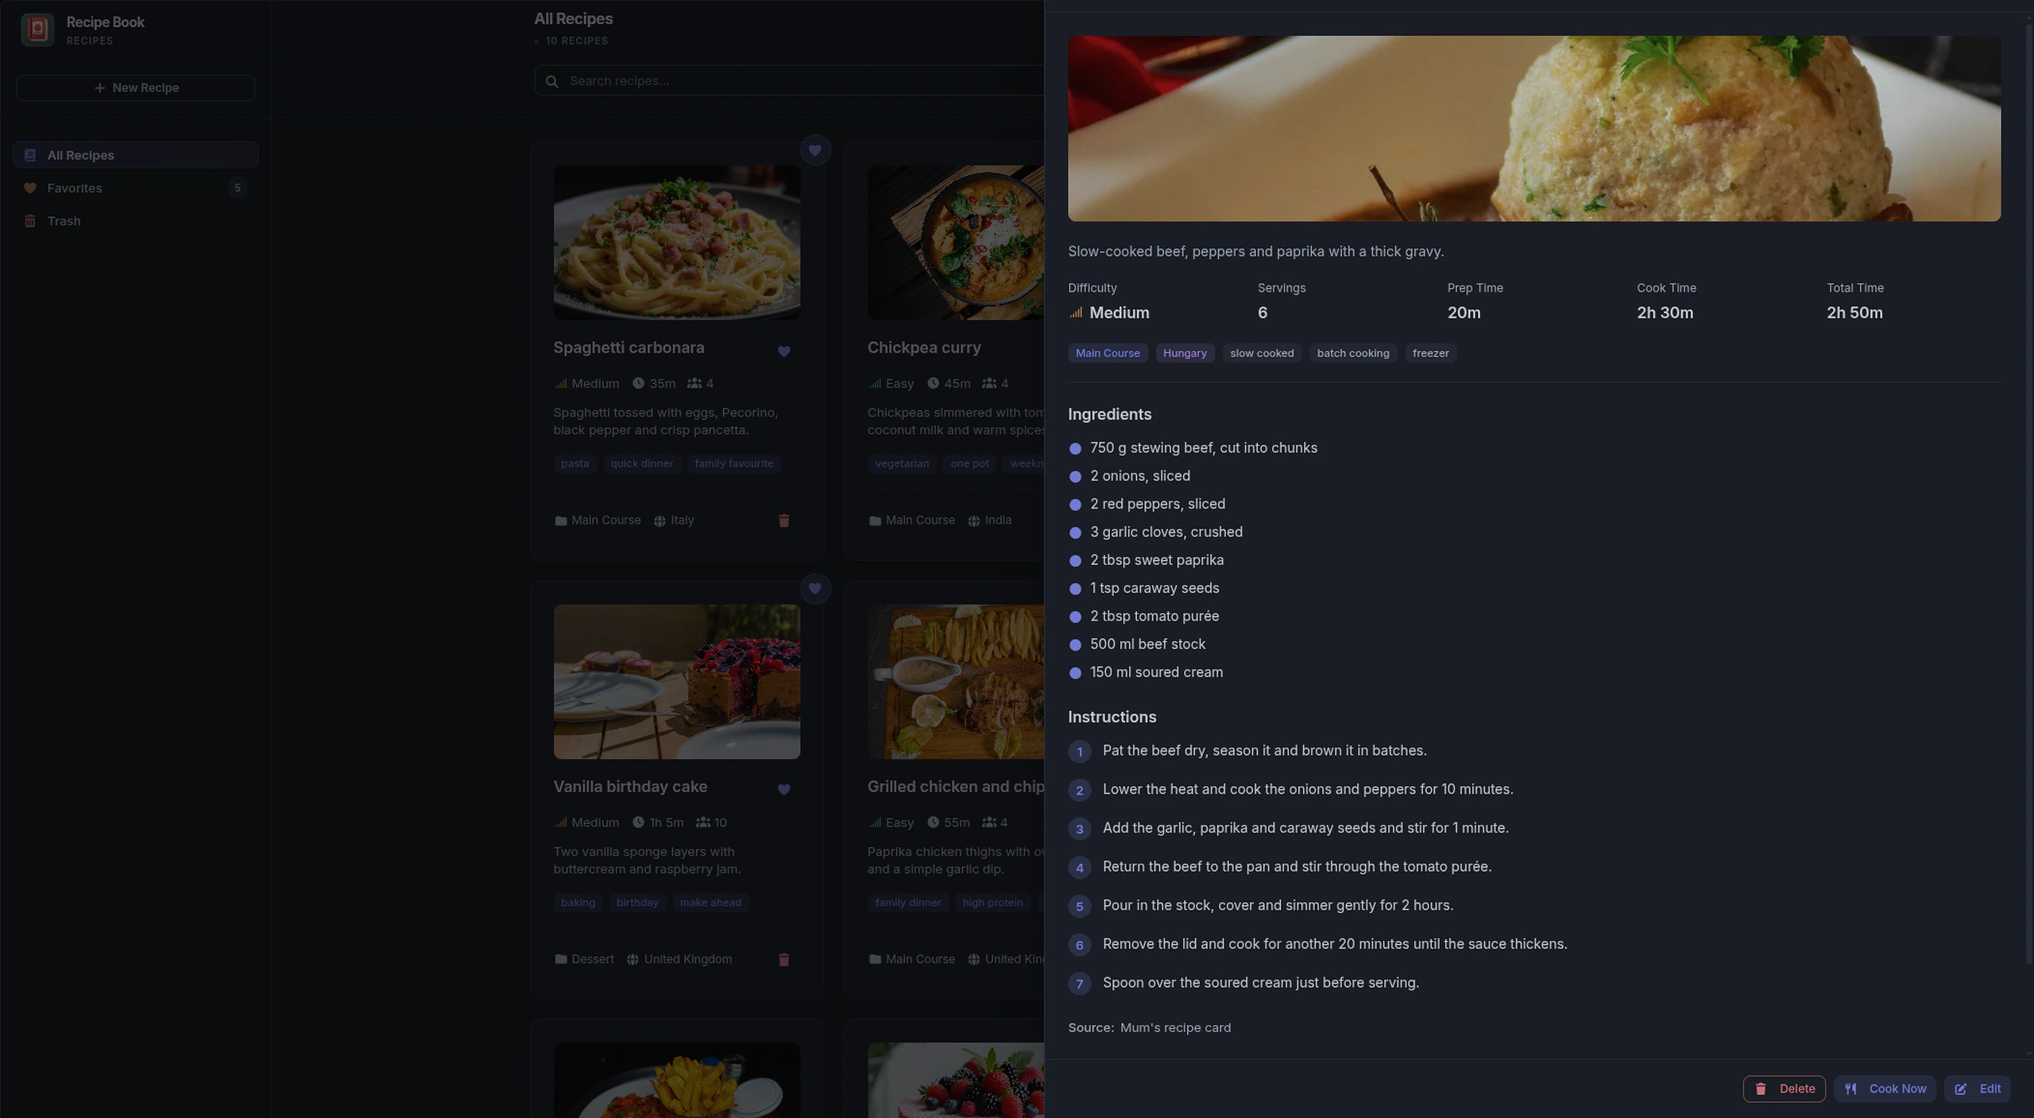The image size is (2034, 1118).
Task: Click the slow cooked tag chip
Action: [x=1262, y=353]
